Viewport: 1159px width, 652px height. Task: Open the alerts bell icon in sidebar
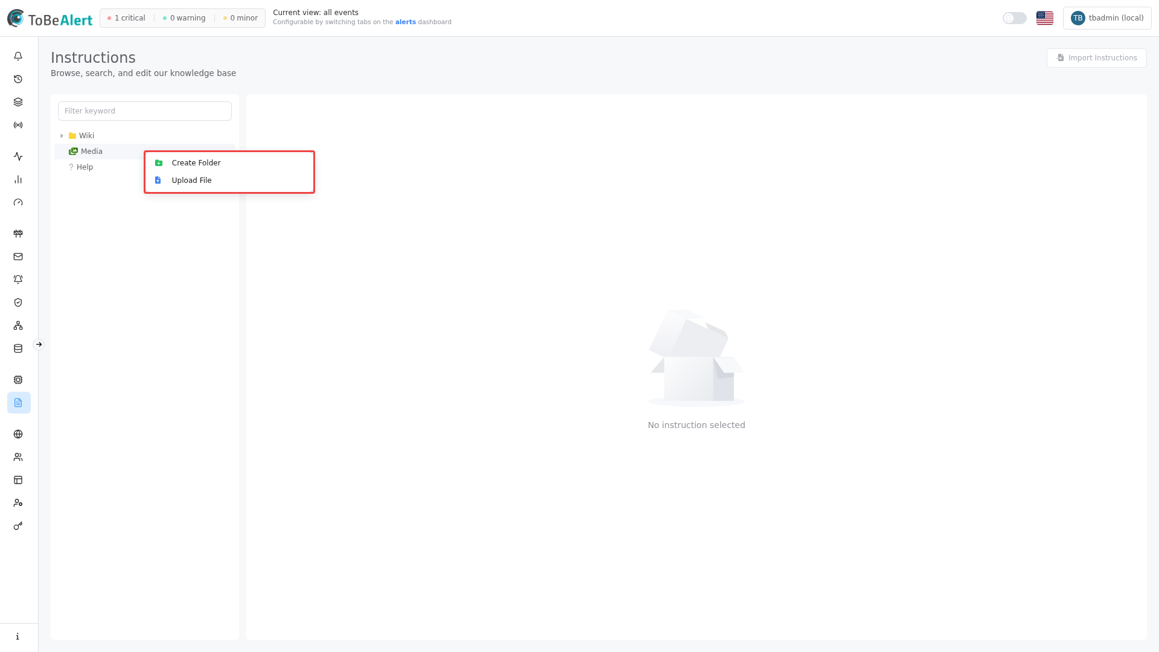click(18, 56)
